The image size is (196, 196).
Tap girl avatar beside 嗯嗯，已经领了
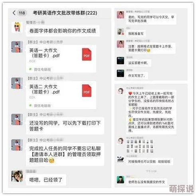[17, 176]
